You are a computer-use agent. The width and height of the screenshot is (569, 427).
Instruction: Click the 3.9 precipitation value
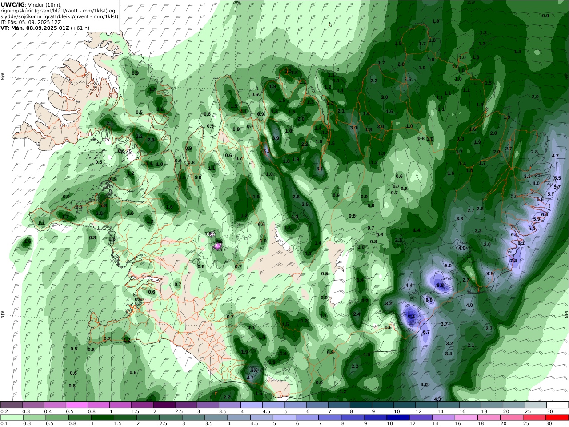point(276,138)
